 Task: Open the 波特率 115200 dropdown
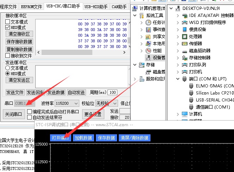point(67,103)
